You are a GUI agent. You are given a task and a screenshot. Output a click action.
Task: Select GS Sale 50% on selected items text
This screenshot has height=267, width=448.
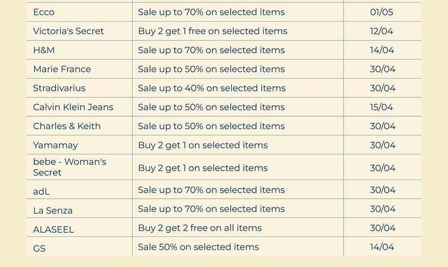[x=198, y=247]
